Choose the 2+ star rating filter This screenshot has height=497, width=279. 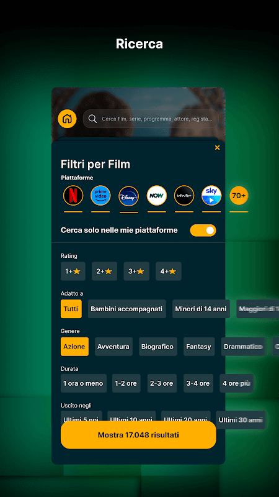[x=104, y=271]
